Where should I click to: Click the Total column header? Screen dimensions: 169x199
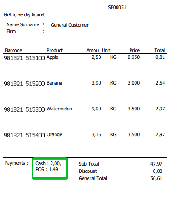point(160,50)
